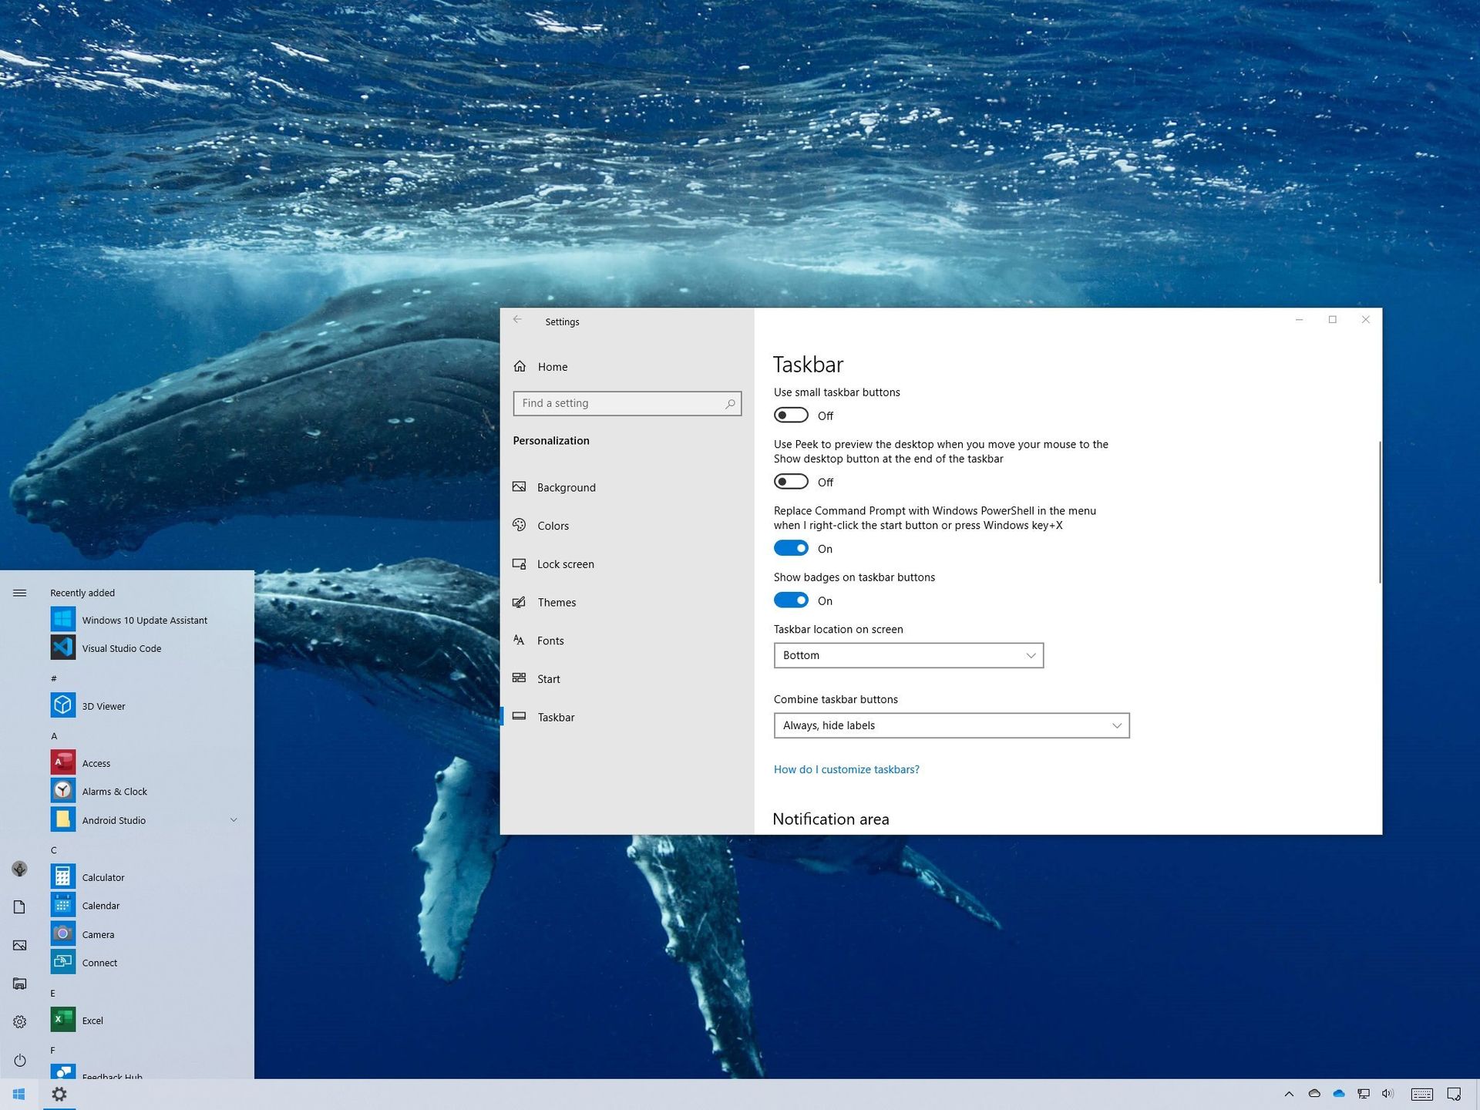Screen dimensions: 1480x1110
Task: Turn on small taskbar buttons
Action: (791, 415)
